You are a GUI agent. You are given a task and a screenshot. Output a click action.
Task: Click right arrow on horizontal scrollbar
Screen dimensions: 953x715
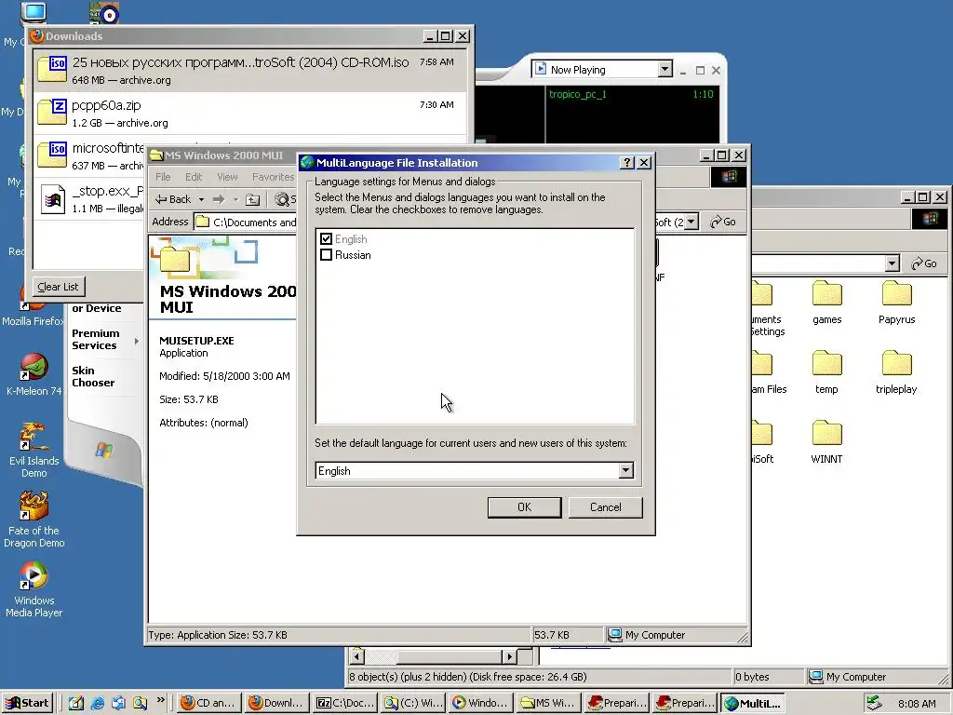510,656
